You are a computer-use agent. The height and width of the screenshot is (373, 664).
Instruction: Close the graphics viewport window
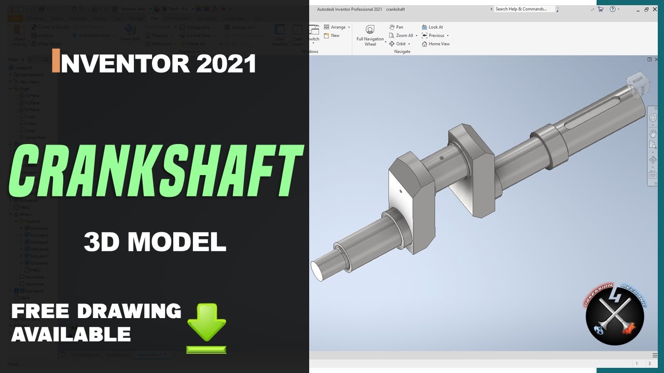tap(657, 60)
